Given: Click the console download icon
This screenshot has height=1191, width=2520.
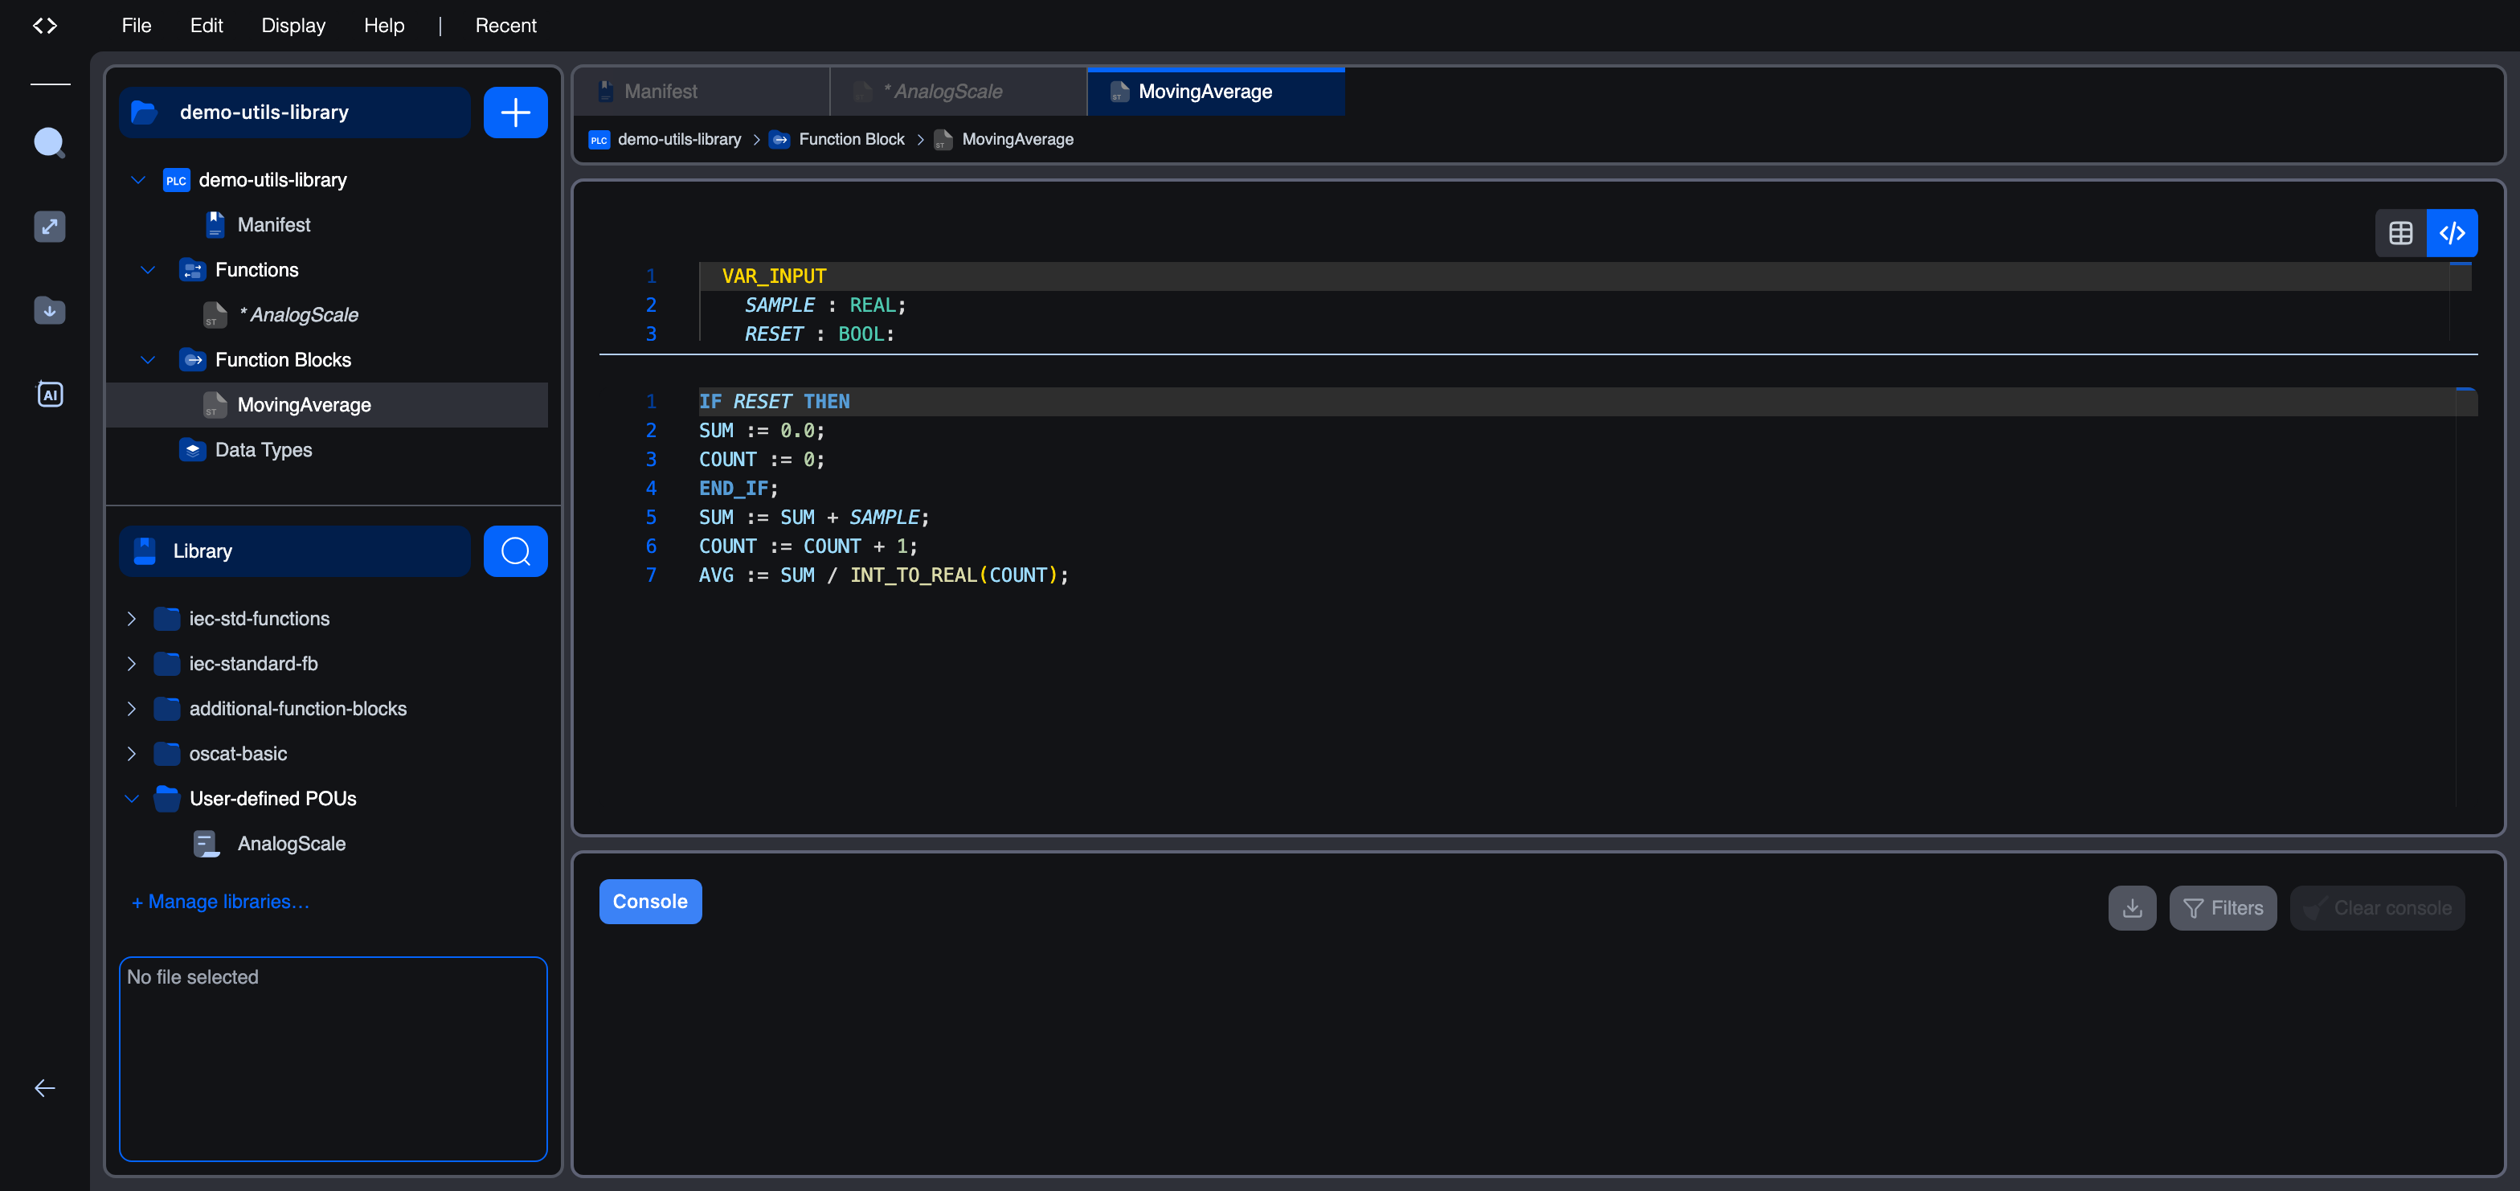Looking at the screenshot, I should 2133,908.
